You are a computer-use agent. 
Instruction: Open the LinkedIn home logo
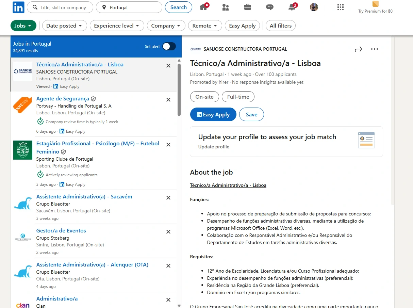coord(18,7)
